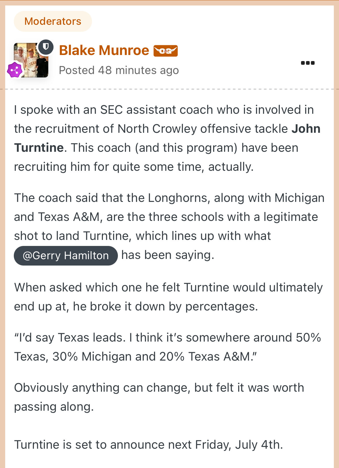Click the paragraph mentioning Longhorns and Michigan
This screenshot has width=339, height=468.
tap(169, 226)
